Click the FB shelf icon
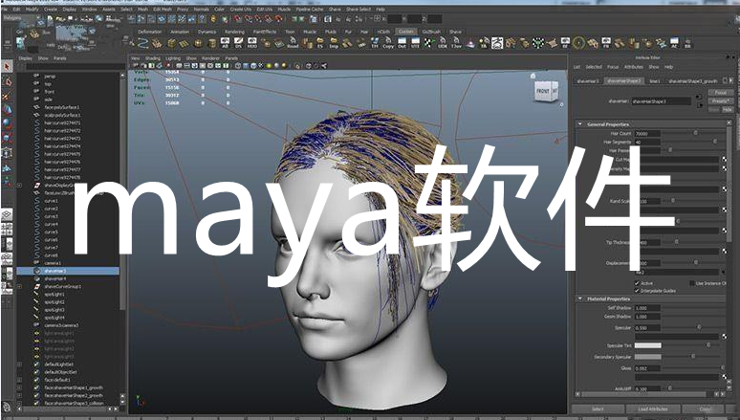This screenshot has height=420, width=740. point(606,43)
